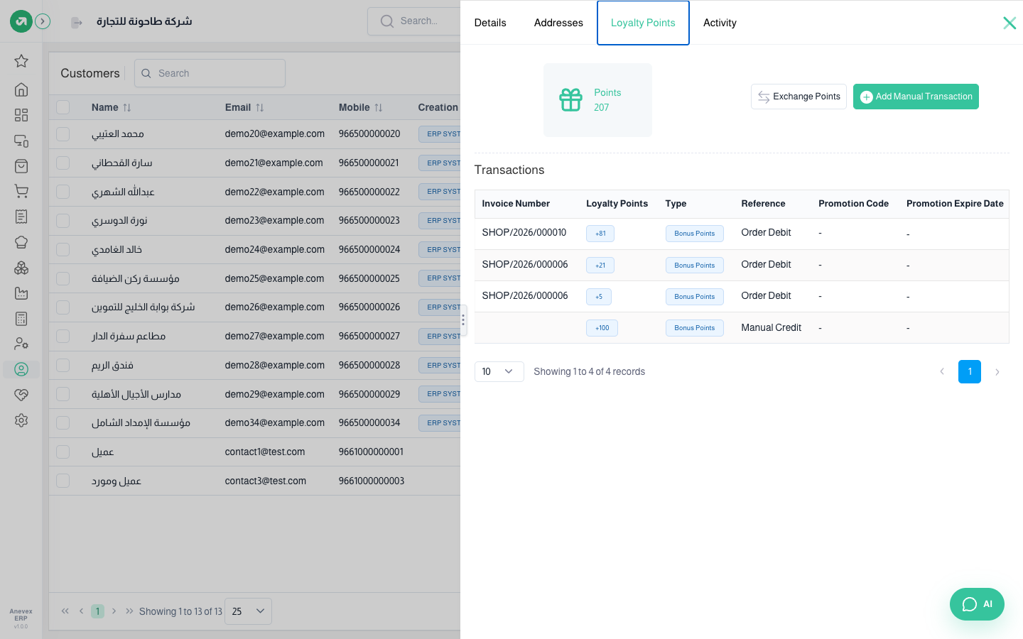Open the AI chat assistant button
Image resolution: width=1023 pixels, height=639 pixels.
[977, 604]
